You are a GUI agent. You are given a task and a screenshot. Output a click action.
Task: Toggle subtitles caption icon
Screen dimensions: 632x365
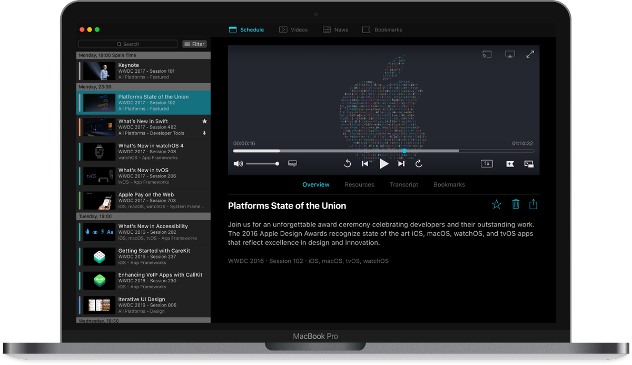(x=292, y=164)
